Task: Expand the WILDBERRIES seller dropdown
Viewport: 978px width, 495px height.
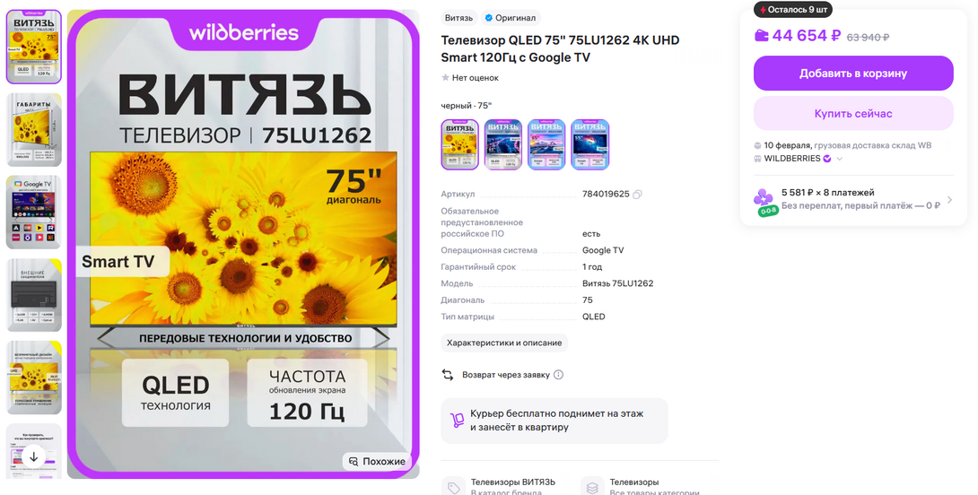Action: (x=840, y=159)
